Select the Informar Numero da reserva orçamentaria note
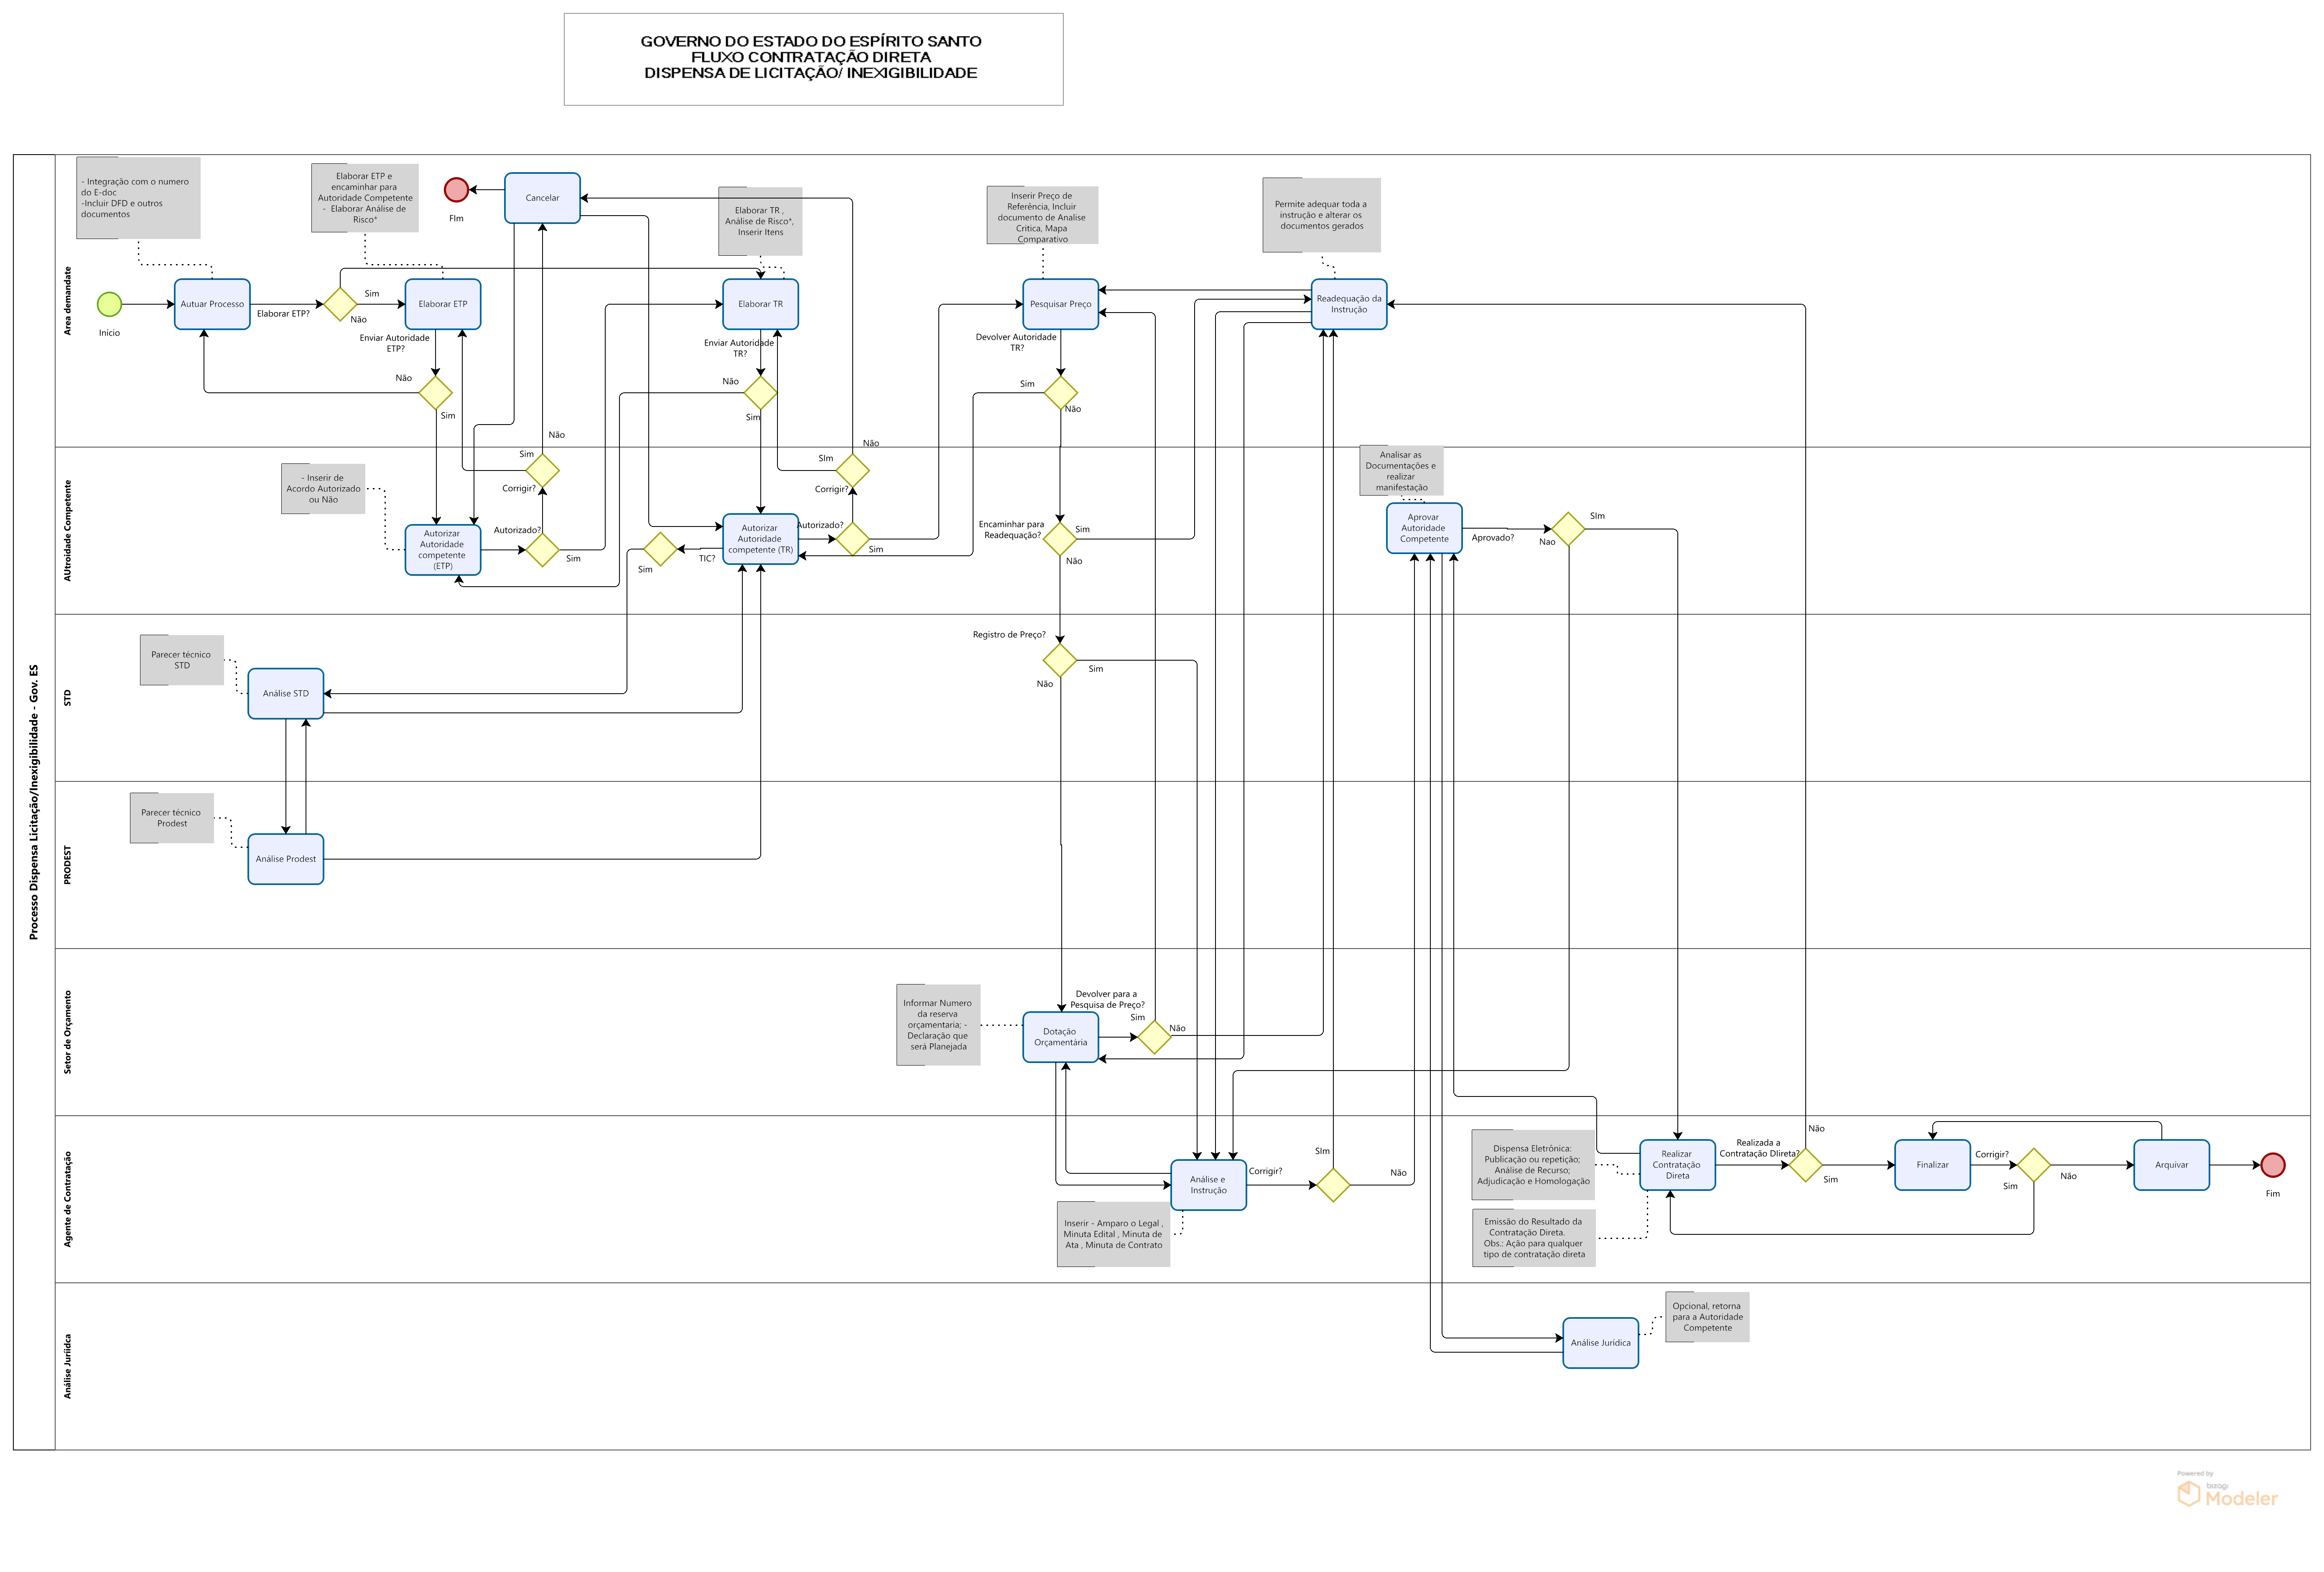The height and width of the screenshot is (1572, 2324). 938,1025
